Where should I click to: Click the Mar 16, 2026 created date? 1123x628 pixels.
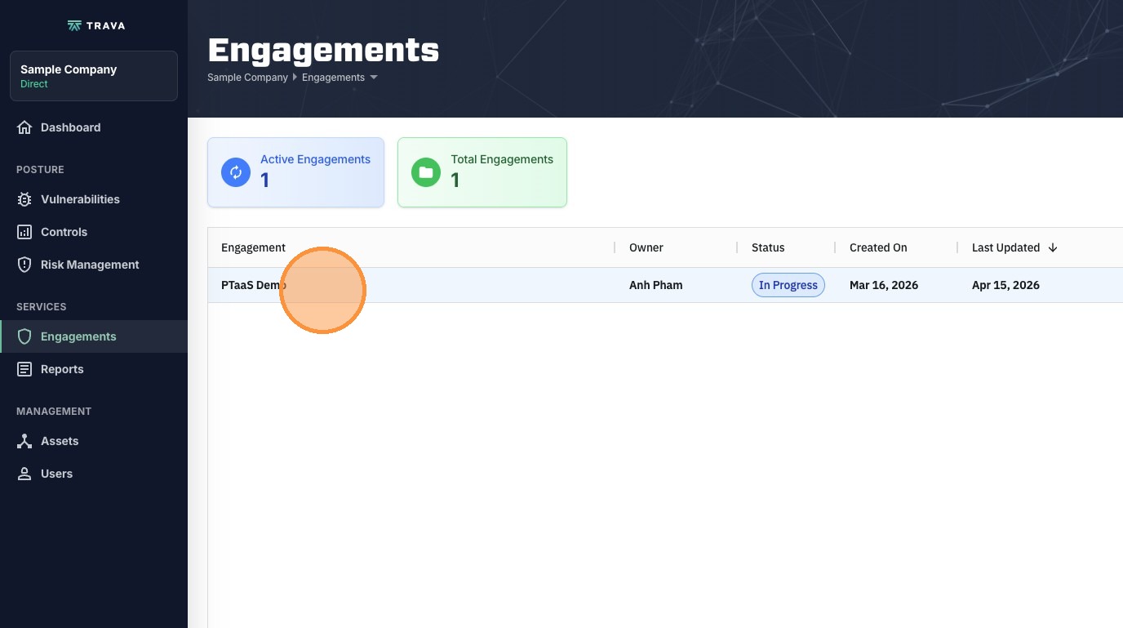tap(884, 285)
